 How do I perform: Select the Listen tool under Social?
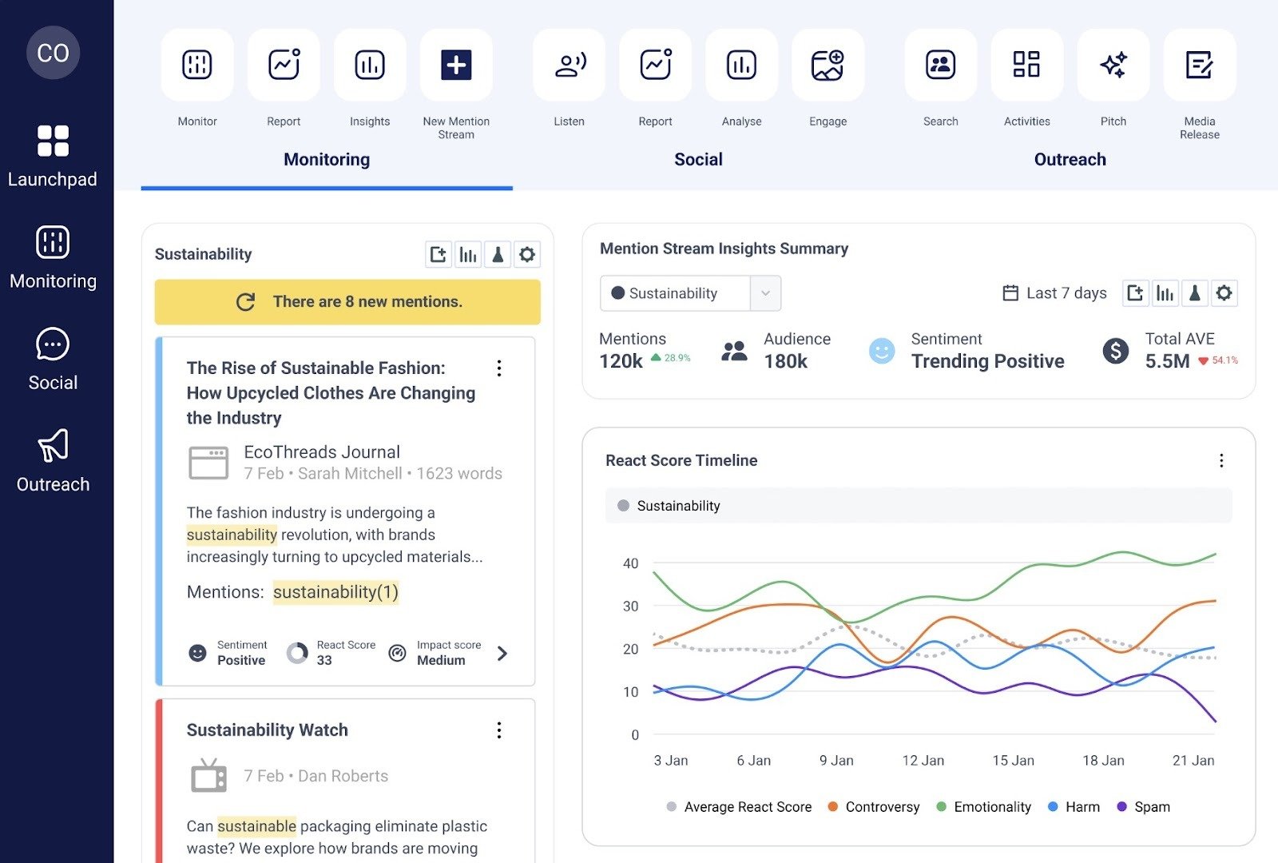point(568,66)
